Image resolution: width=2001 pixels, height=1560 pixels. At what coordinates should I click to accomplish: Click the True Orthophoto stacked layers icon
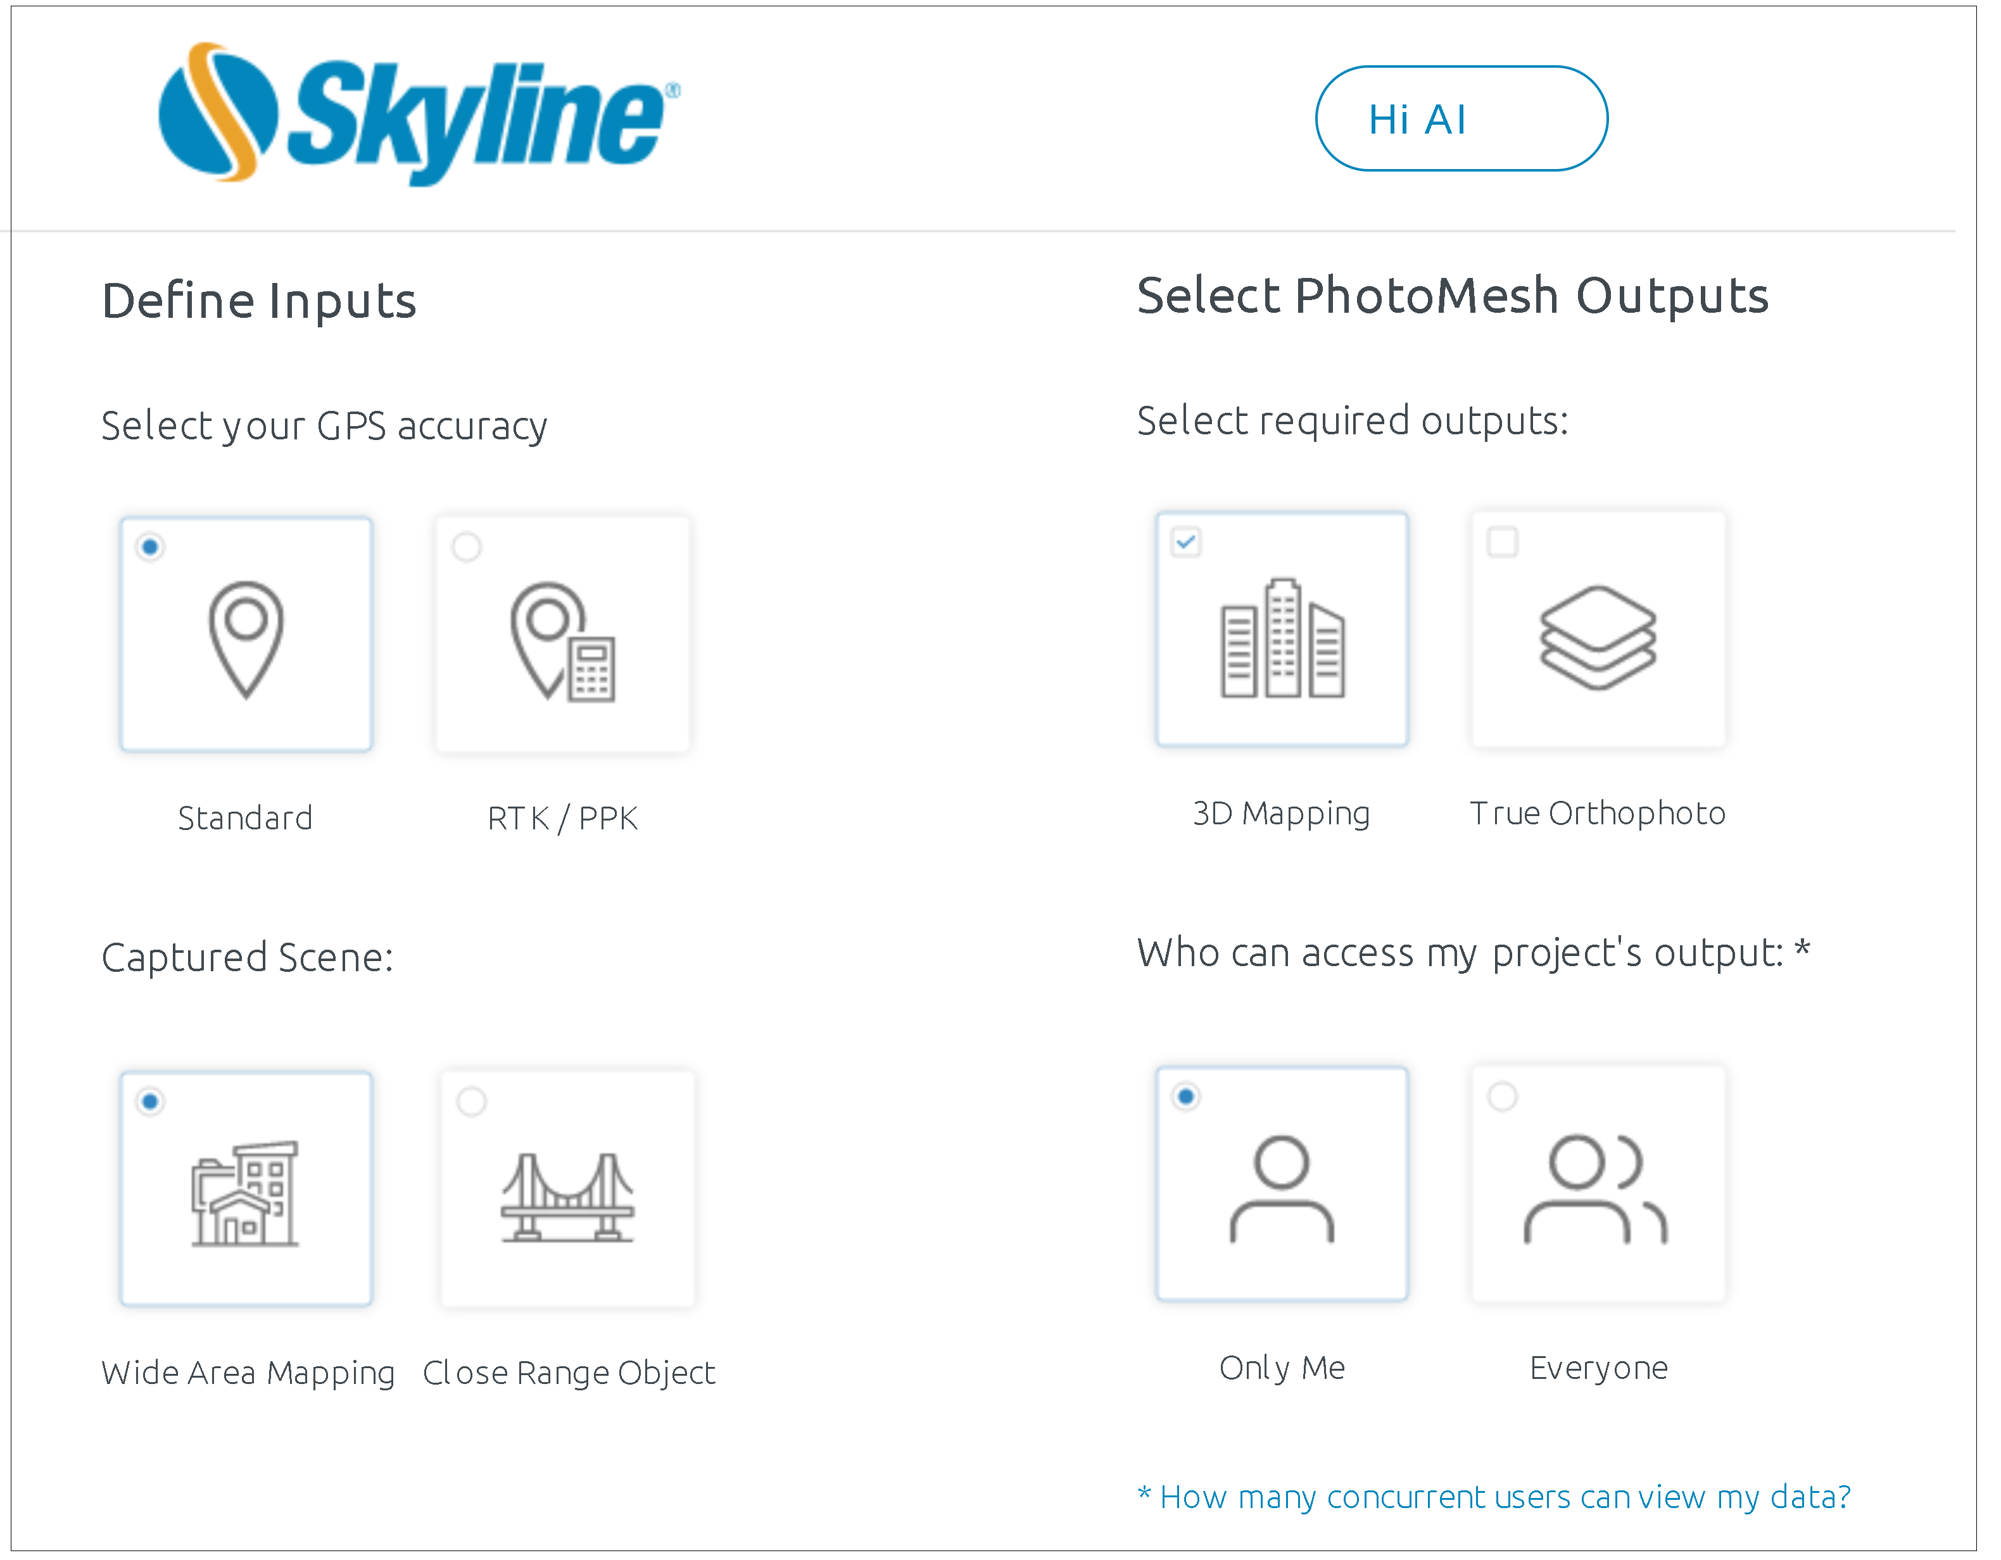coord(1598,638)
